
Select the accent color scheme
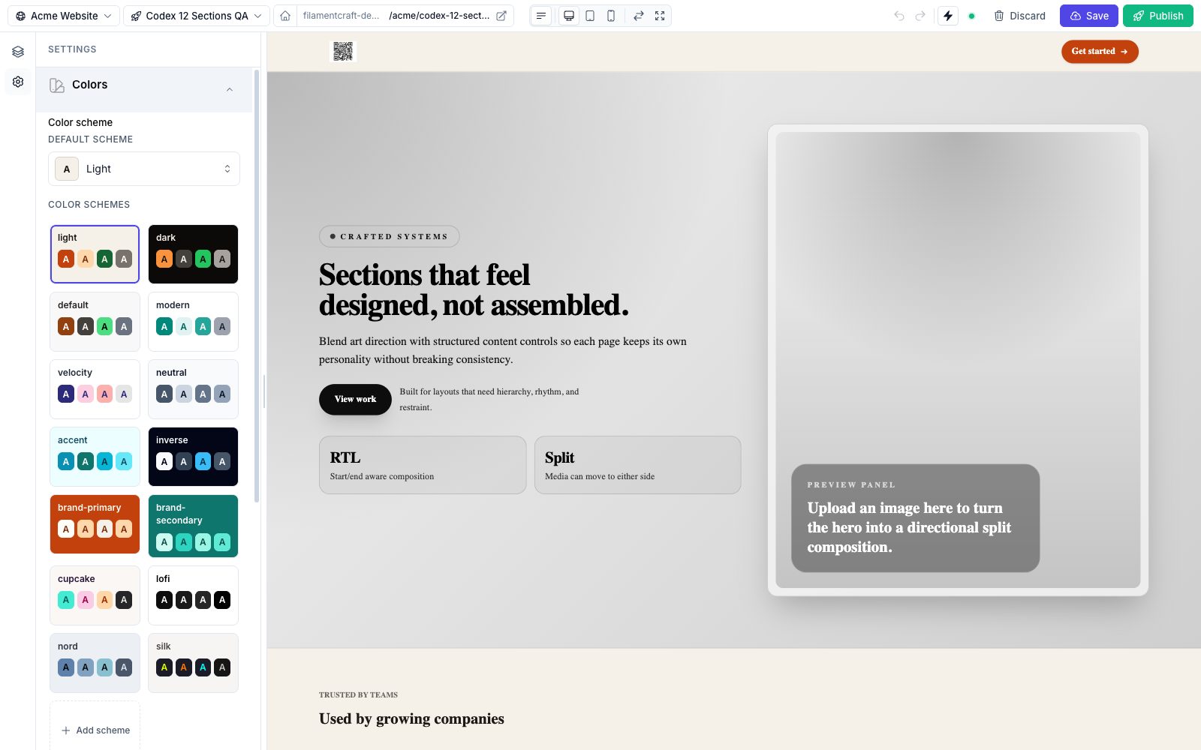tap(95, 457)
